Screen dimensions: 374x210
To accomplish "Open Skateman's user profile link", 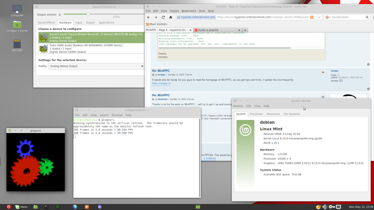I will [x=163, y=99].
